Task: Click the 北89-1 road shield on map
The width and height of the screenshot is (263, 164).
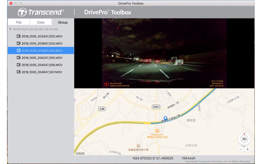Action: coord(156,107)
